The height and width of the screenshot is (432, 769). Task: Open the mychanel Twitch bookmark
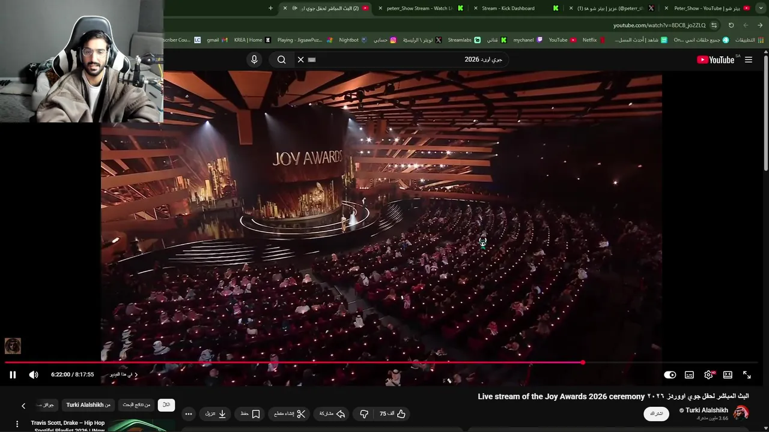point(527,40)
